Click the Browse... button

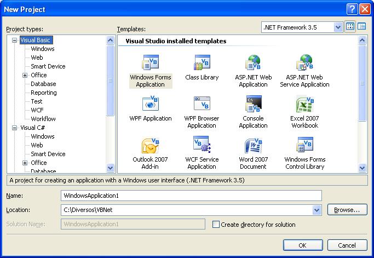347,210
